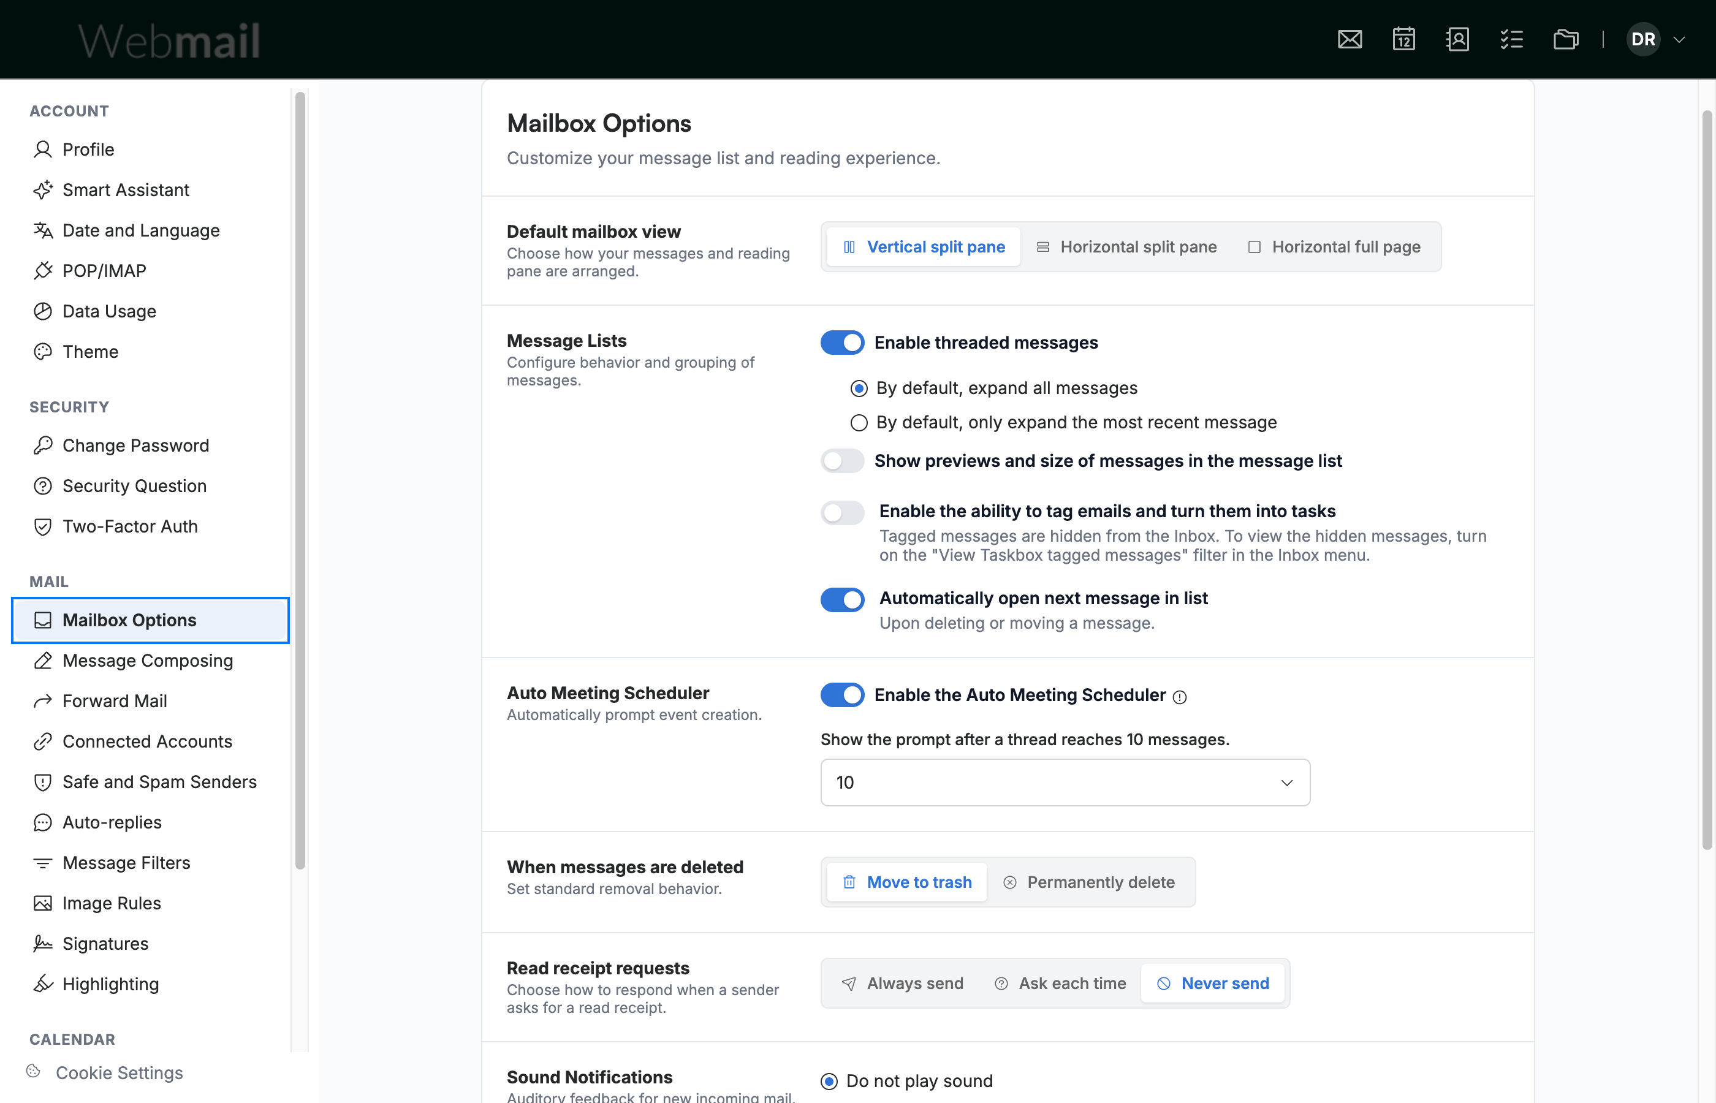Click the Security Question icon

(x=43, y=485)
